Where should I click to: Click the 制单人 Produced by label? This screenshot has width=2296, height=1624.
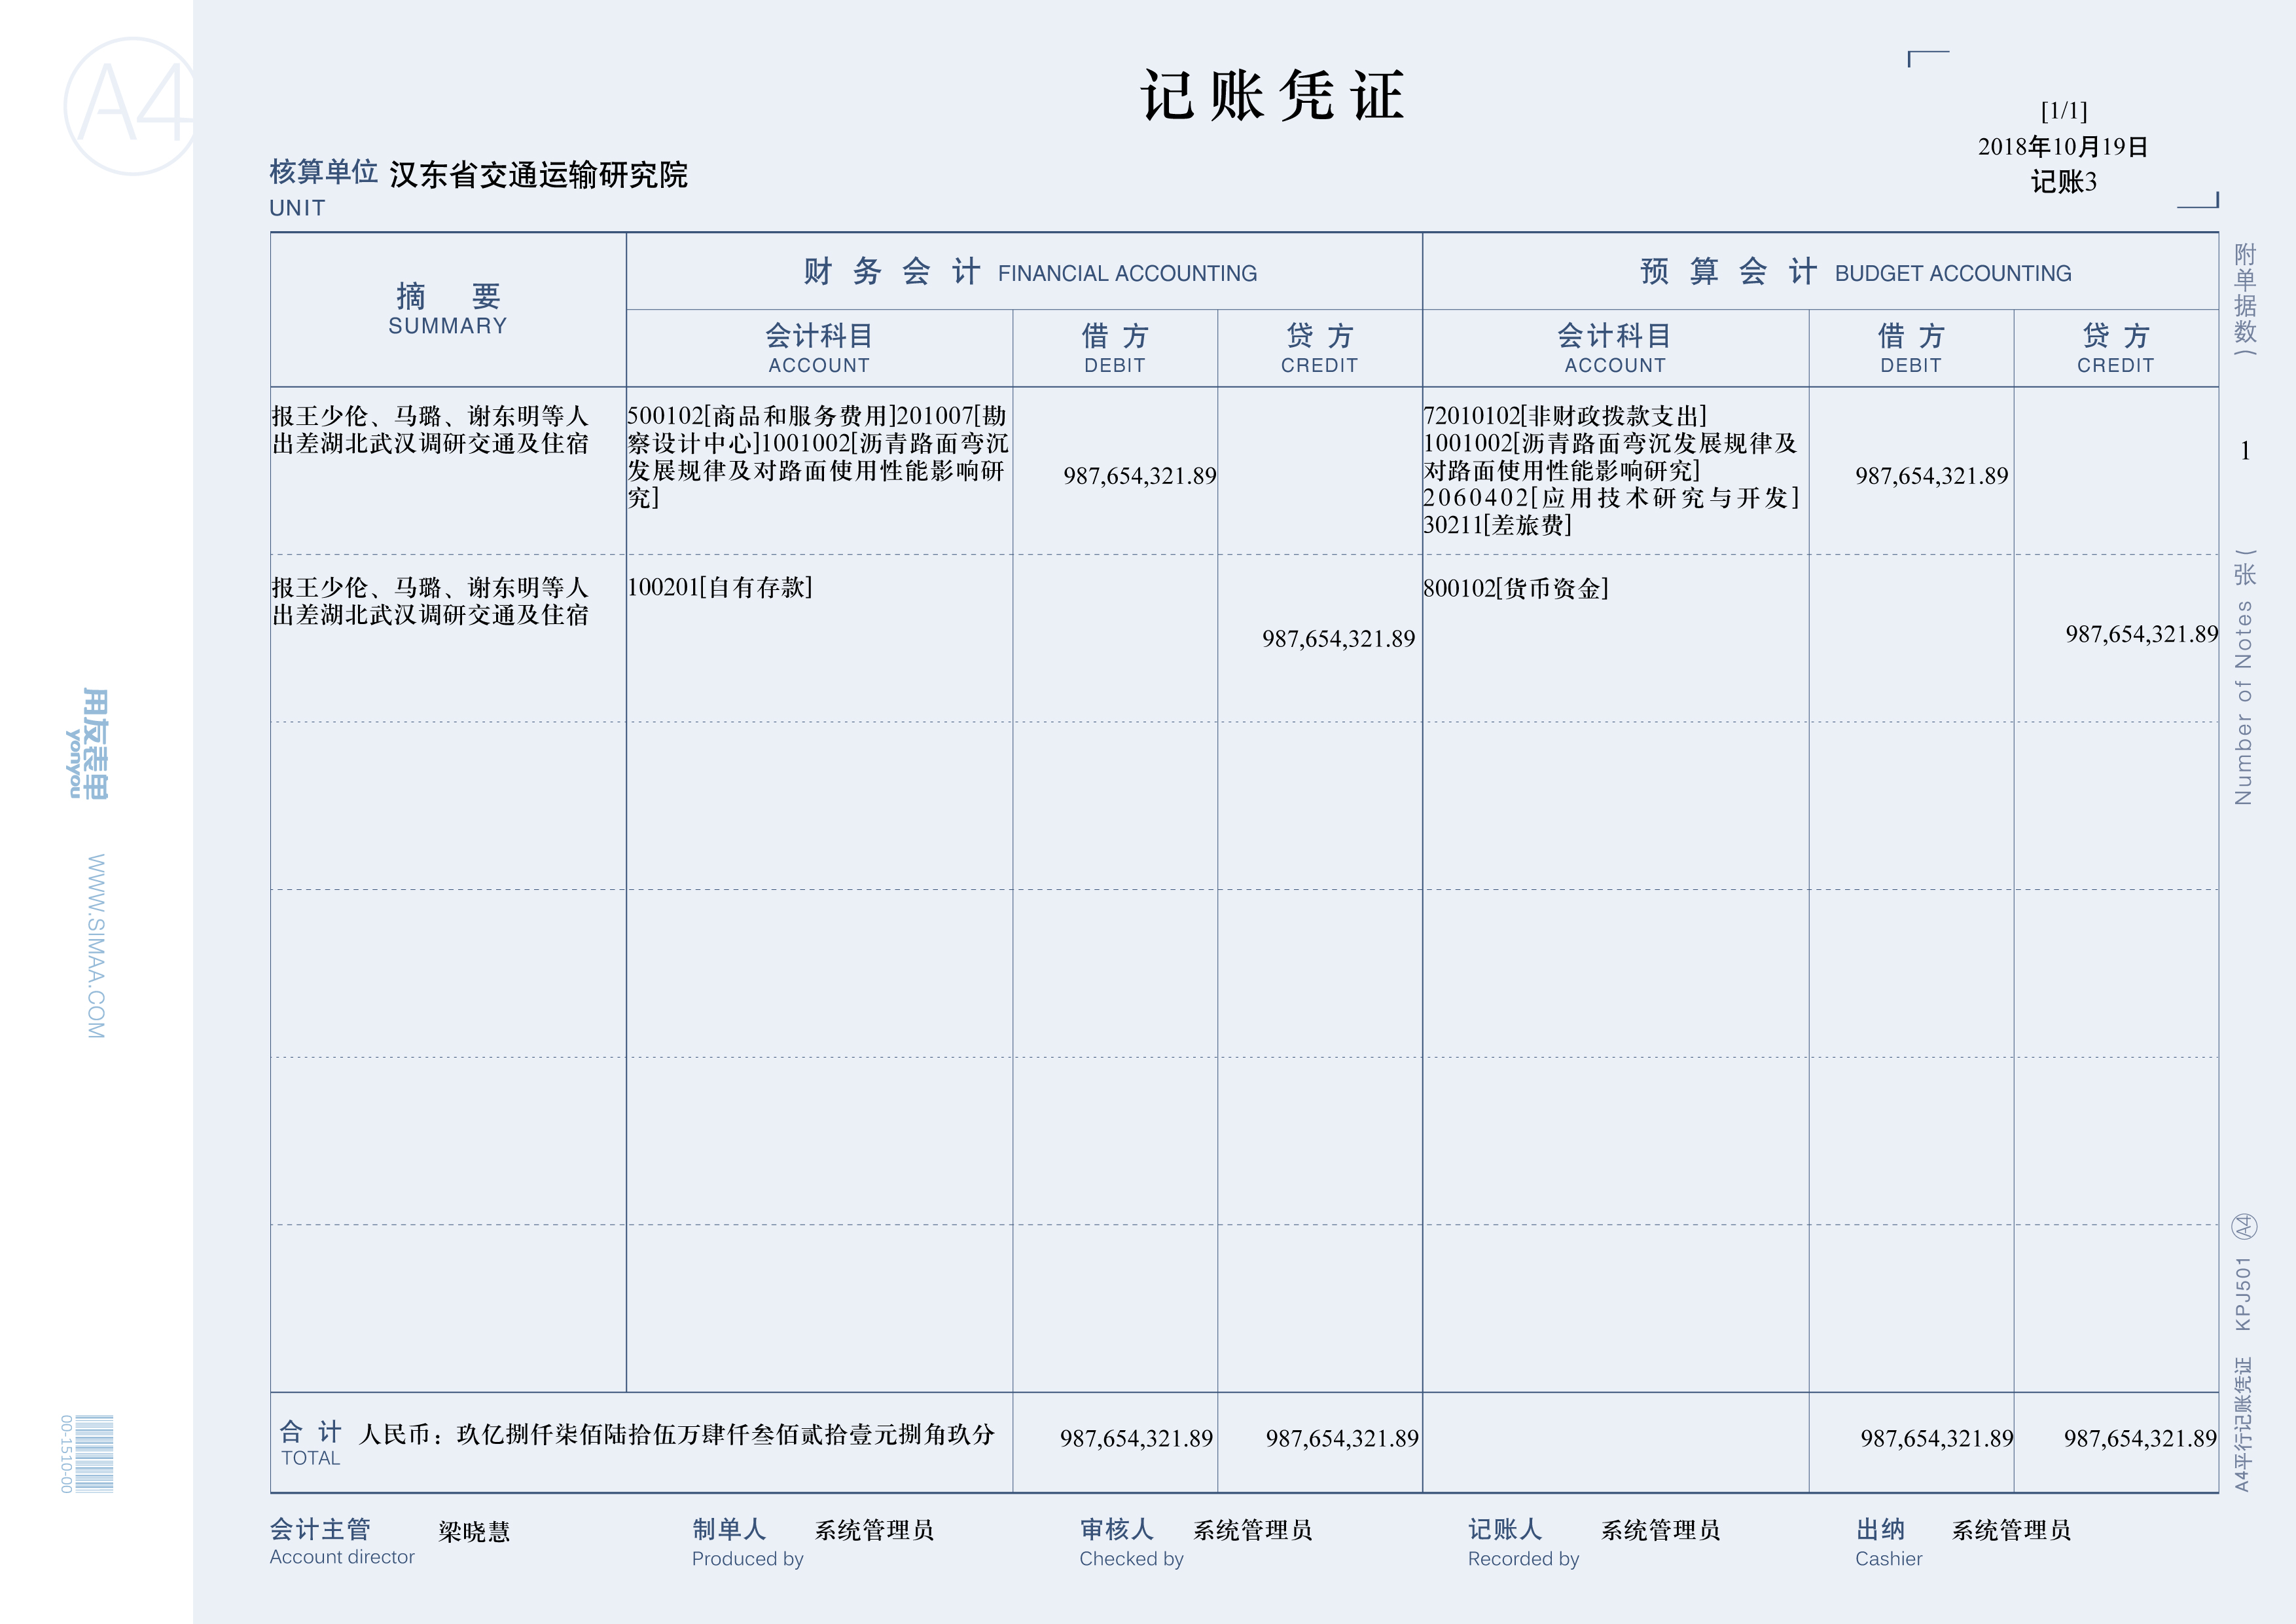(747, 1542)
